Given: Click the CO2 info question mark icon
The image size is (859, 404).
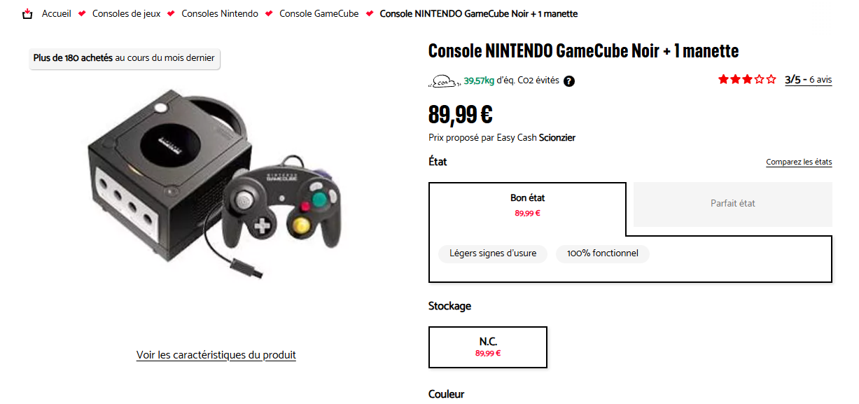Looking at the screenshot, I should [x=569, y=81].
